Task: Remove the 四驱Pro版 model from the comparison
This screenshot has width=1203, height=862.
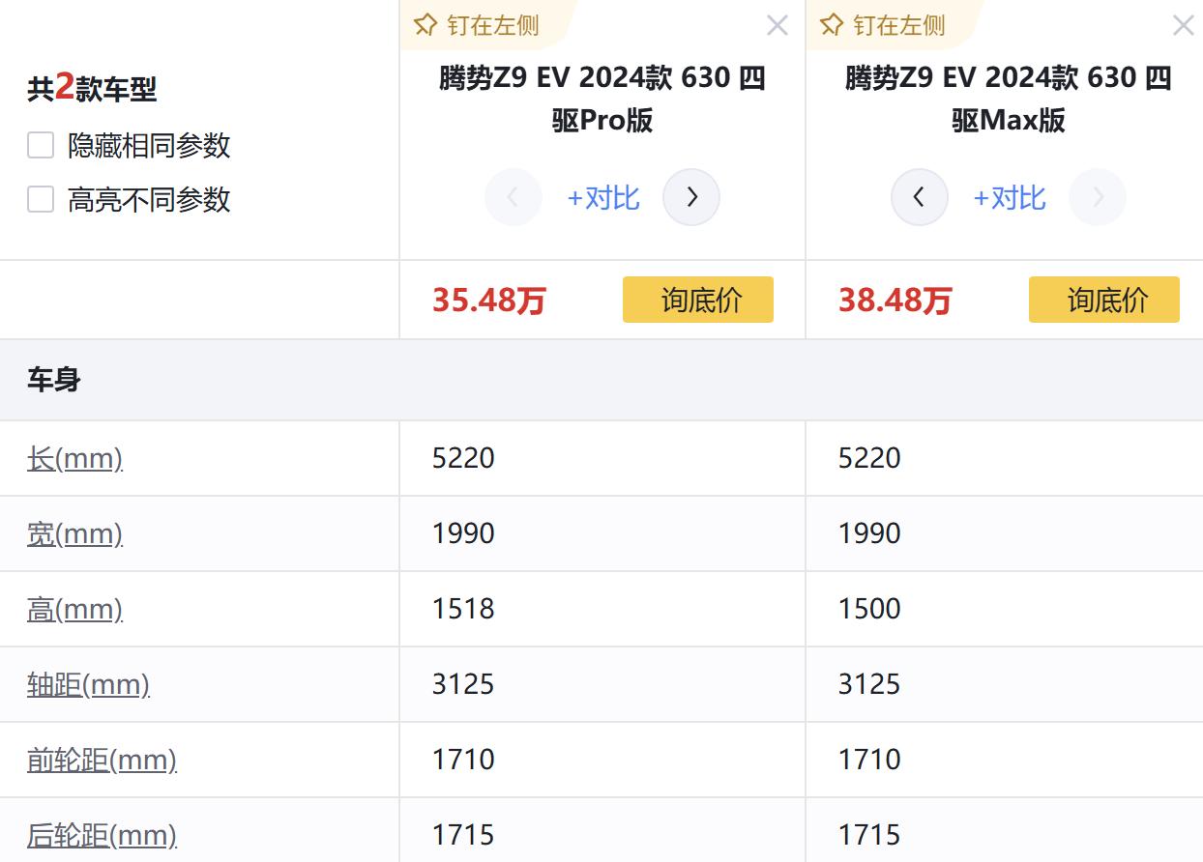Action: coord(777,26)
